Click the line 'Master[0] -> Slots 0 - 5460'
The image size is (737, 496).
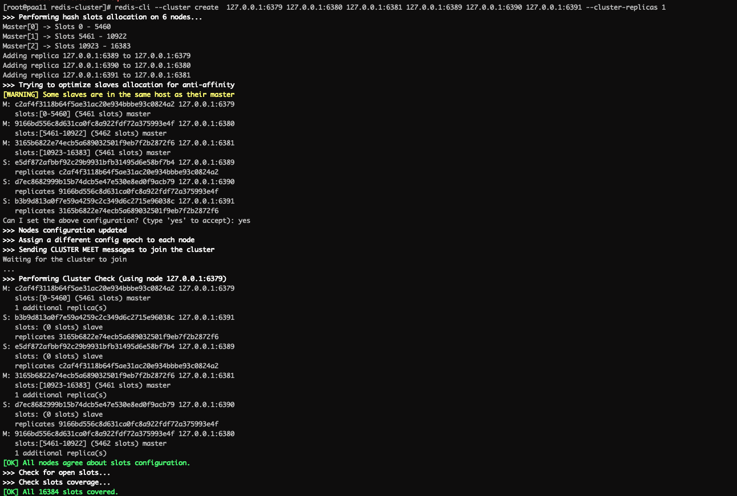click(56, 27)
